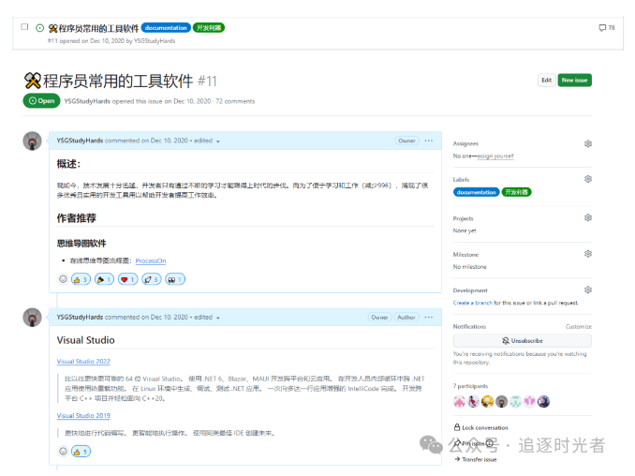The width and height of the screenshot is (635, 476).
Task: Click the second comment's author avatar
Action: tap(33, 318)
